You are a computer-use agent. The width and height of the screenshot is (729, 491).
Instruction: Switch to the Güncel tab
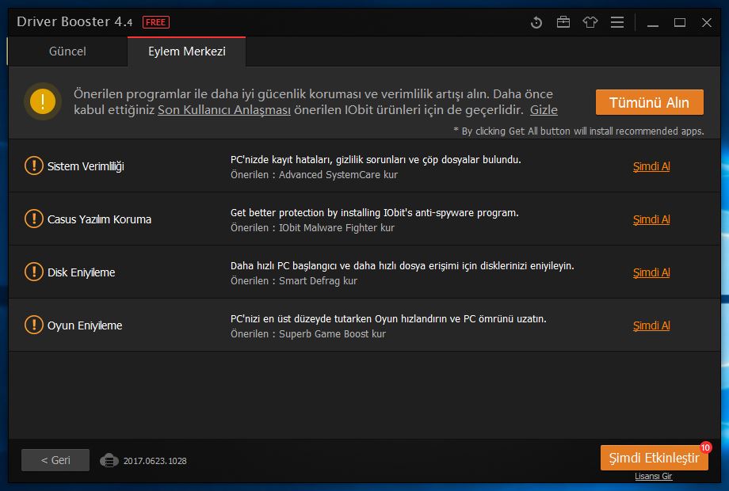[x=67, y=51]
